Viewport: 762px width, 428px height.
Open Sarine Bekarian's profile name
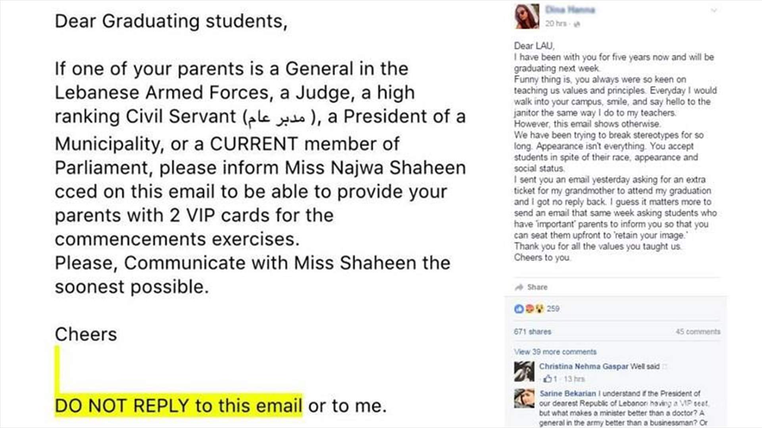coord(568,394)
